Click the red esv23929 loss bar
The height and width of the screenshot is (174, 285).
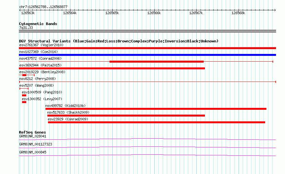pos(157,122)
